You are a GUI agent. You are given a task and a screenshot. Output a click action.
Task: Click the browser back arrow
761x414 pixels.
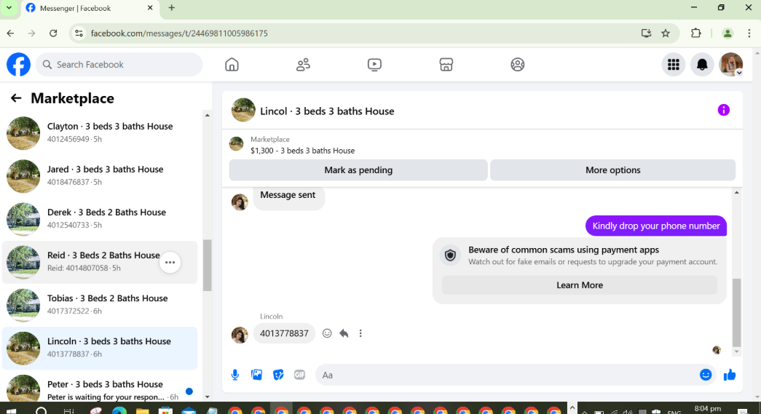[x=11, y=33]
